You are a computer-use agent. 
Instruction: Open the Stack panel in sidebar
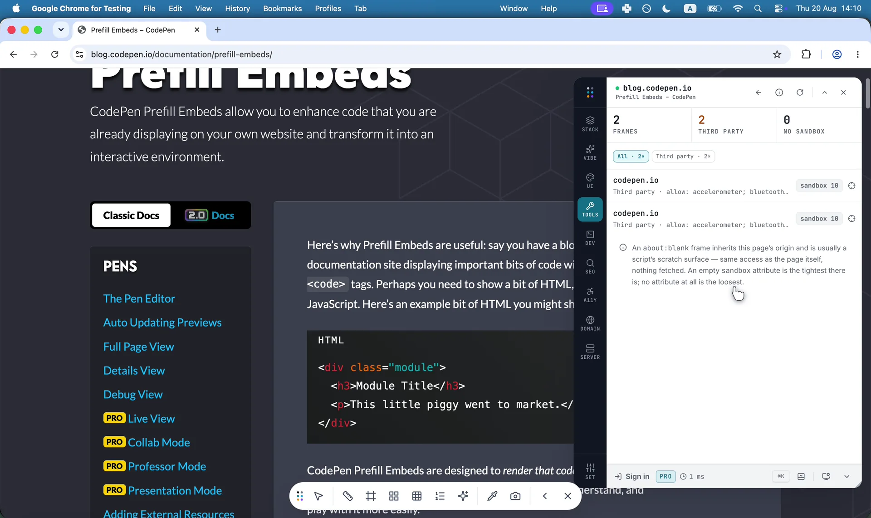(590, 124)
